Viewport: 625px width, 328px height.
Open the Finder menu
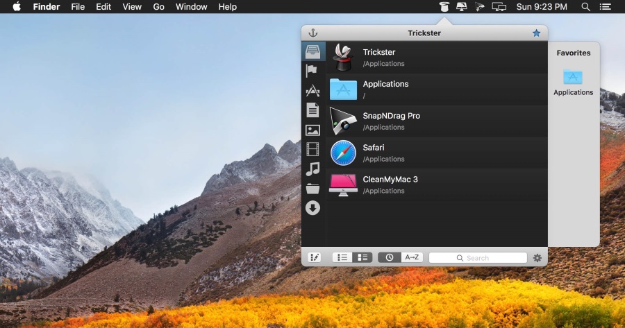point(47,7)
